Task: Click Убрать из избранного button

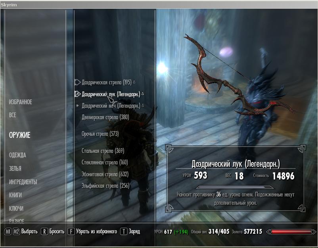Action: 96,231
